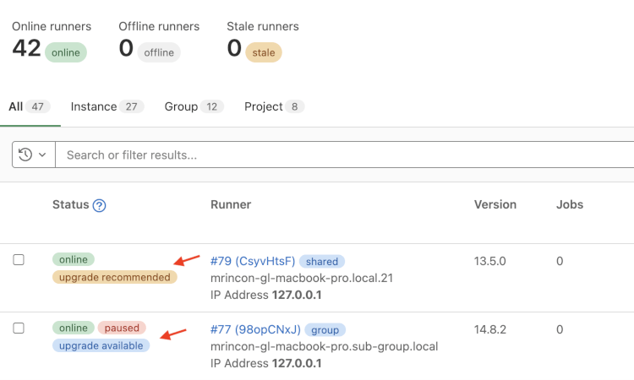Viewport: 634px width, 380px height.
Task: Open the search history dropdown
Action: (x=33, y=155)
